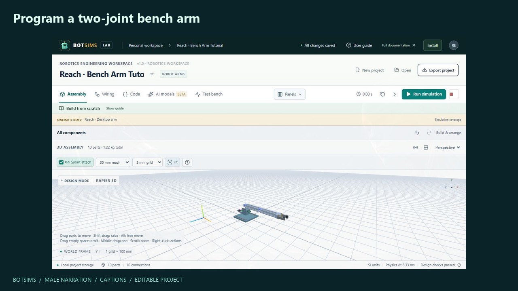Click the Install button
518x291 pixels.
click(x=433, y=45)
